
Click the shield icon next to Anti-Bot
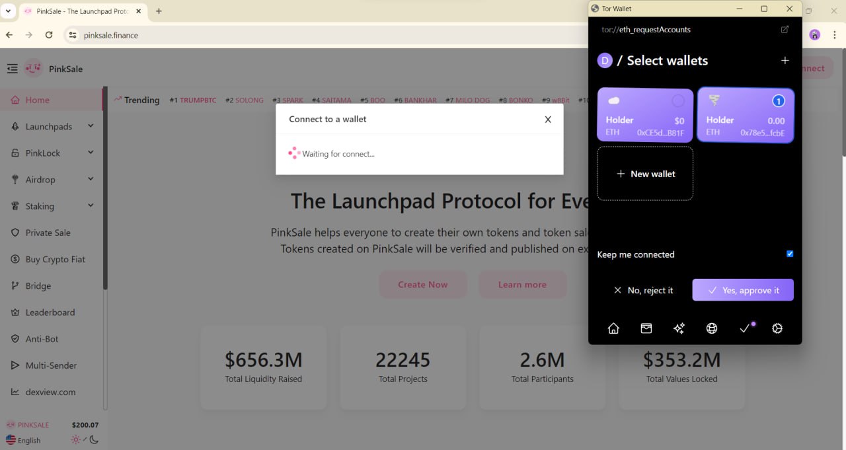tap(15, 339)
